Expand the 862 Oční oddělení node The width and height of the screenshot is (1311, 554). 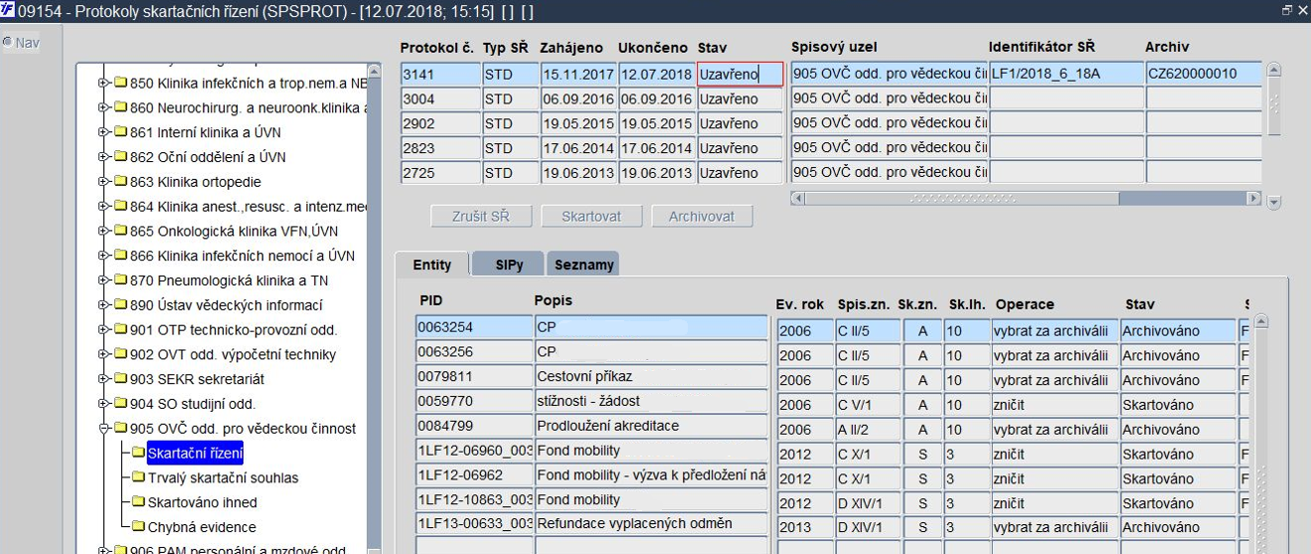point(102,157)
